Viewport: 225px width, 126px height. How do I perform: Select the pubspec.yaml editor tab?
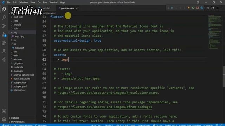(x=67, y=8)
